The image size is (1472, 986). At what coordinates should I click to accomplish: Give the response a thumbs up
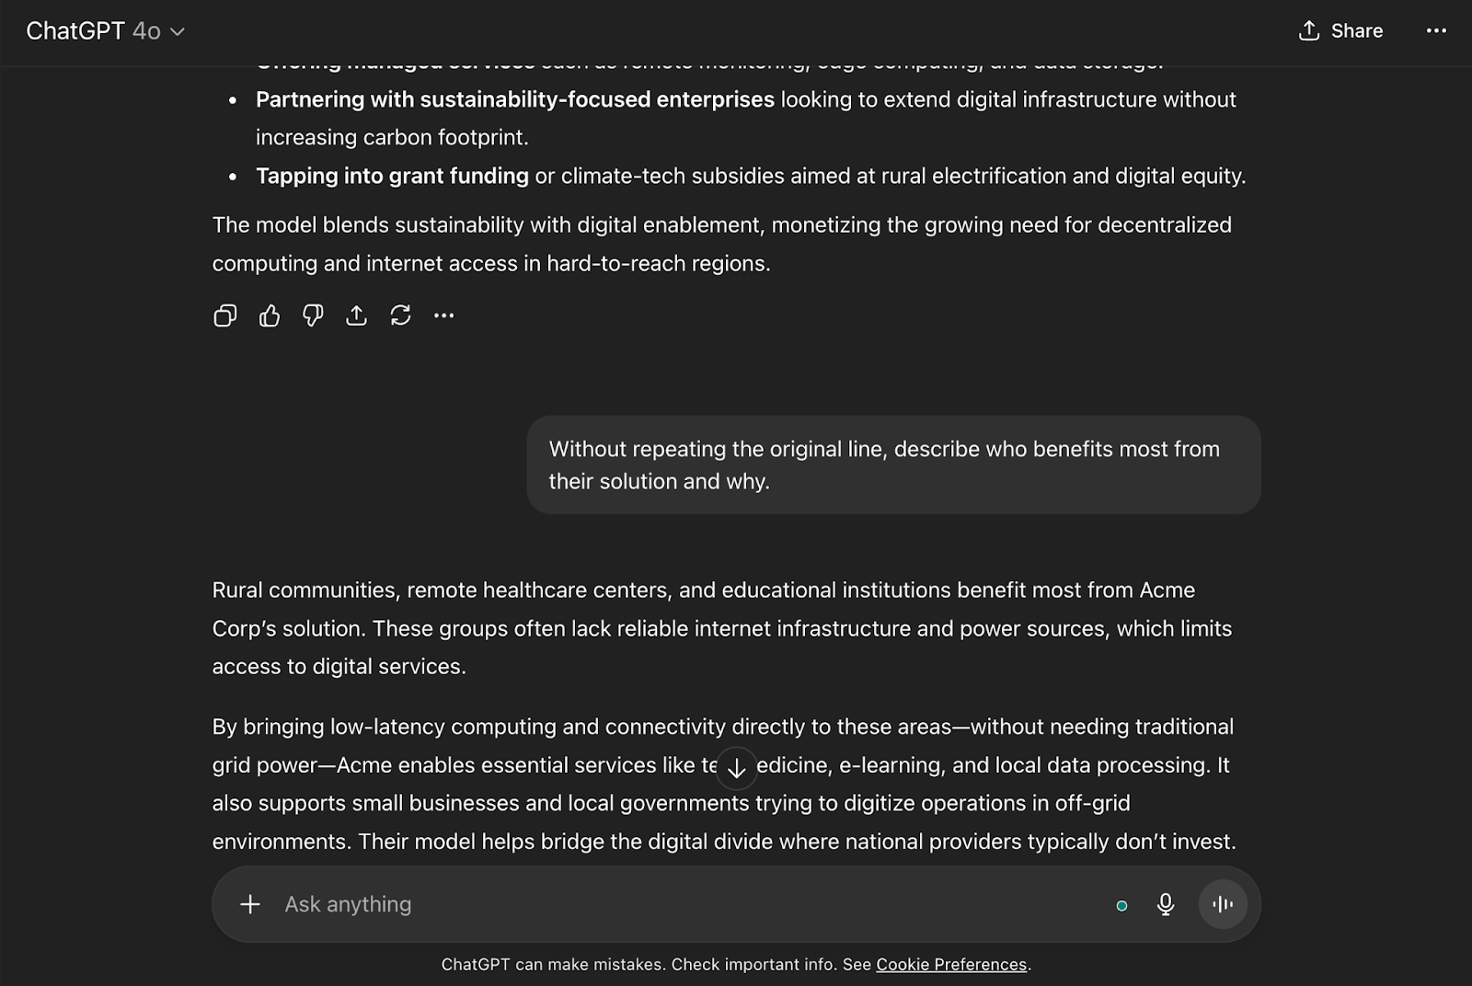(x=269, y=315)
